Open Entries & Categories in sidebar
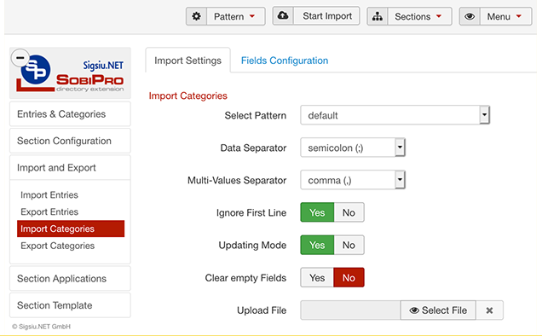 pyautogui.click(x=70, y=113)
